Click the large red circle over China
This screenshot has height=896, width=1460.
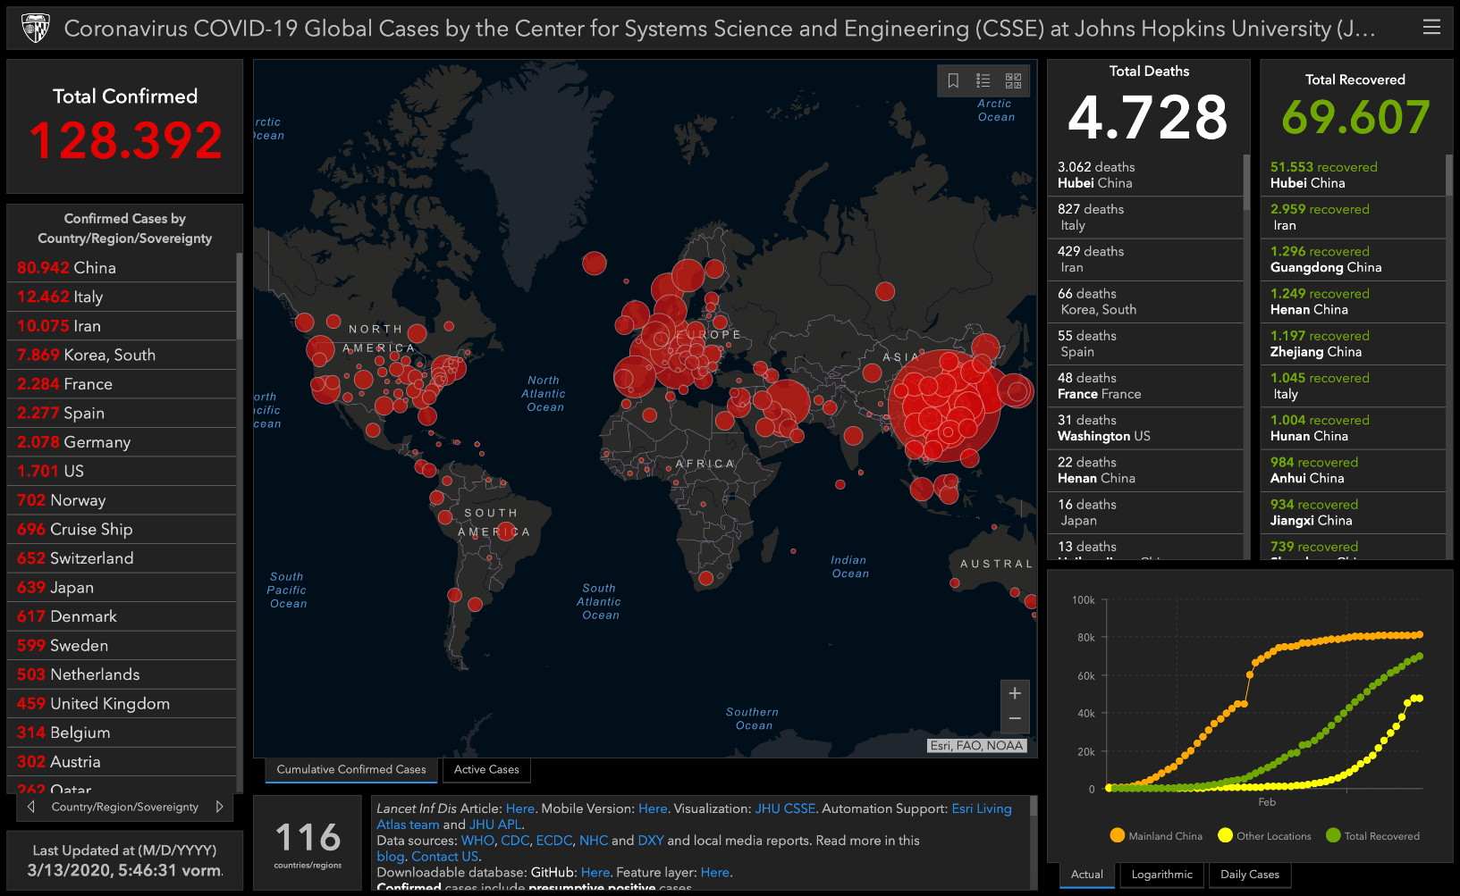tap(943, 406)
